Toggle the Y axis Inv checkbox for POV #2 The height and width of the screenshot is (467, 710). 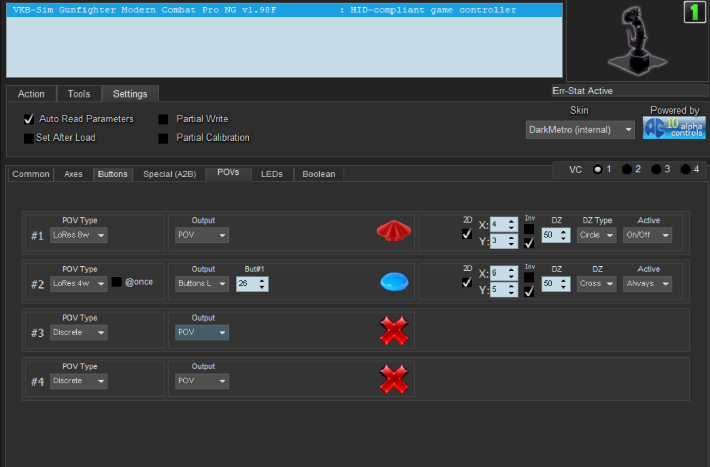pyautogui.click(x=529, y=291)
